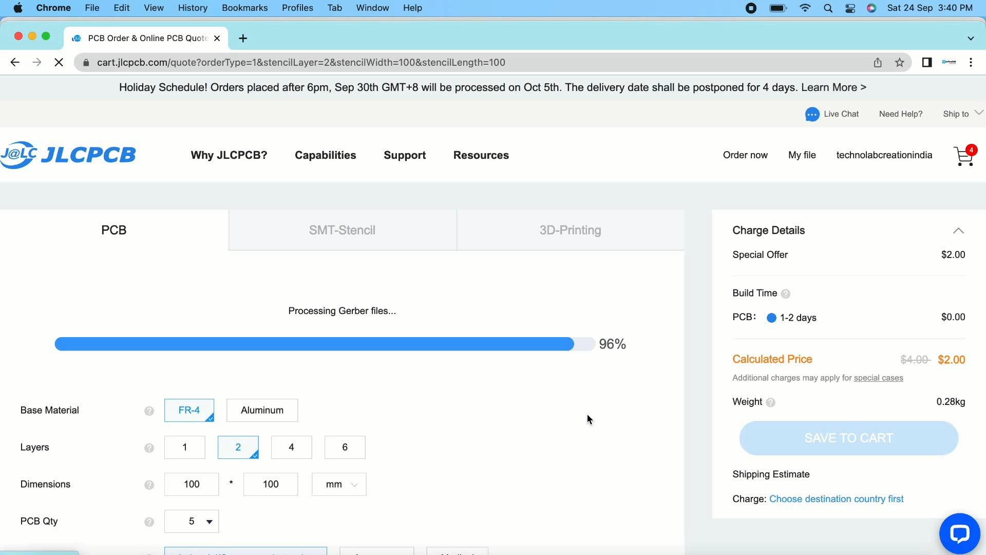Click the JLCPCB logo

coord(68,155)
